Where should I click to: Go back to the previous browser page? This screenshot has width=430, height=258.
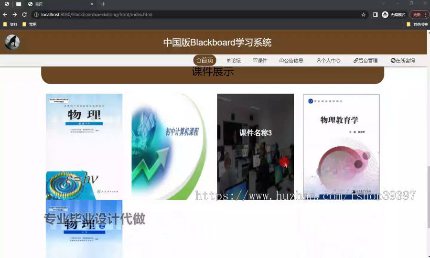5,14
